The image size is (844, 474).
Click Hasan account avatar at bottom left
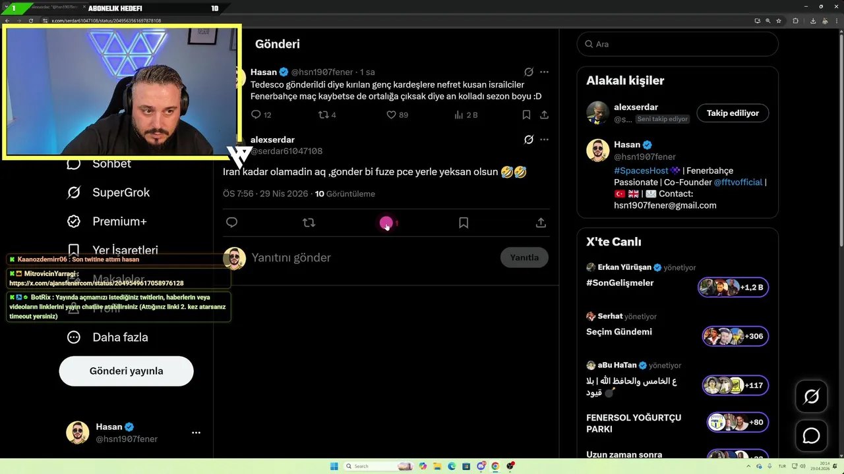coord(78,433)
